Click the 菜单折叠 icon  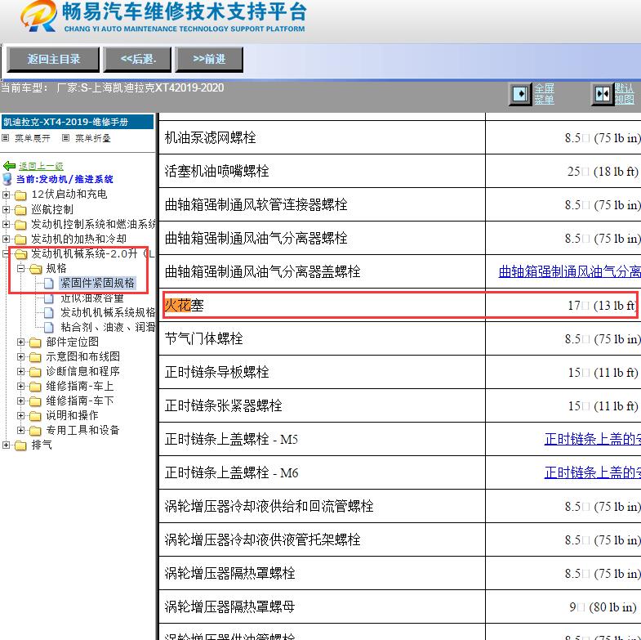(65, 138)
